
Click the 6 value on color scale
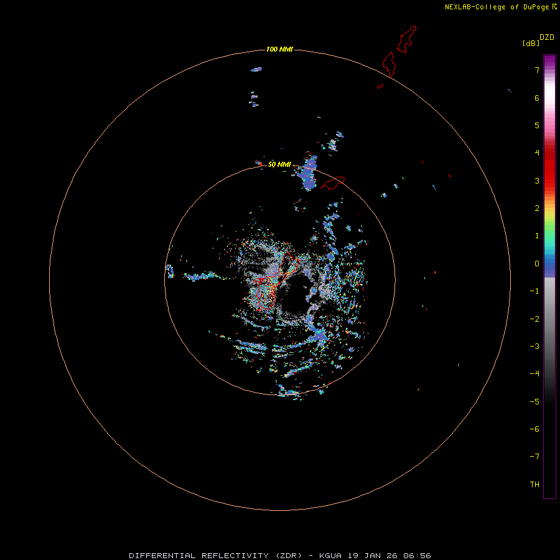[537, 98]
